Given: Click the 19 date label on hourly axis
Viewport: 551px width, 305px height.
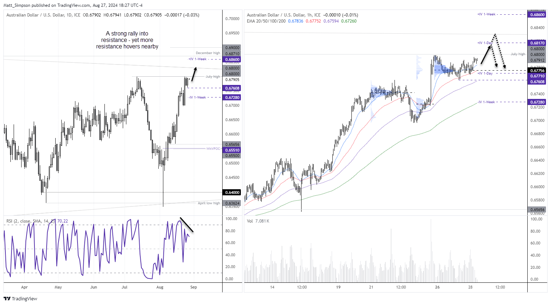Looking at the screenshot, I should pyautogui.click(x=338, y=287).
